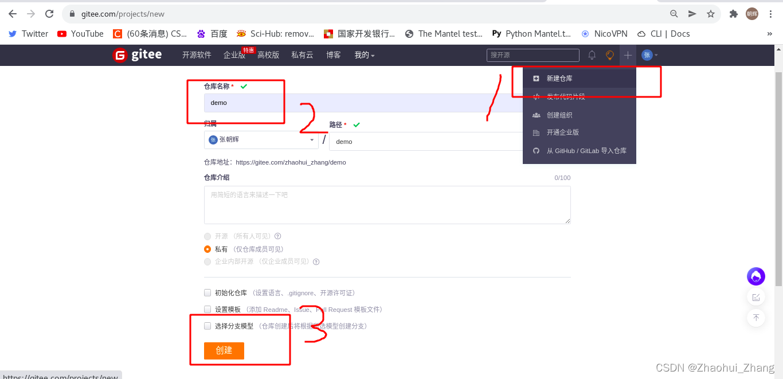Click the share page arrow icon
This screenshot has width=783, height=379.
[692, 14]
